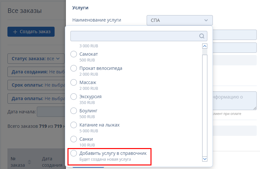Select the Самокат radio button

click(x=74, y=54)
